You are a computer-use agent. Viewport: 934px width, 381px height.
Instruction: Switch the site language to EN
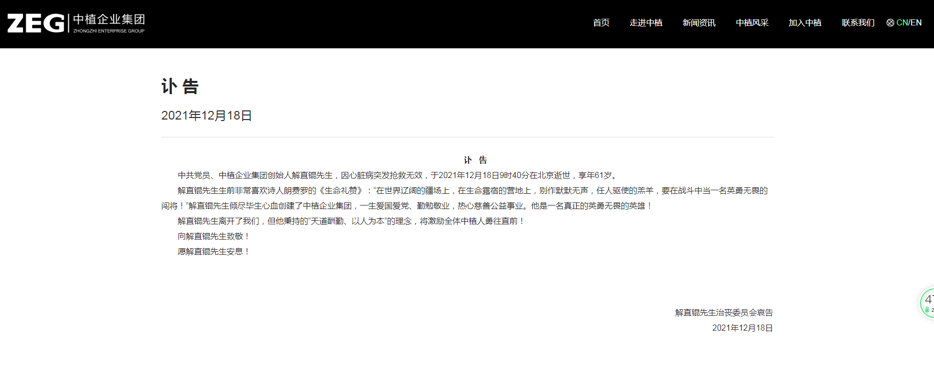[x=916, y=23]
